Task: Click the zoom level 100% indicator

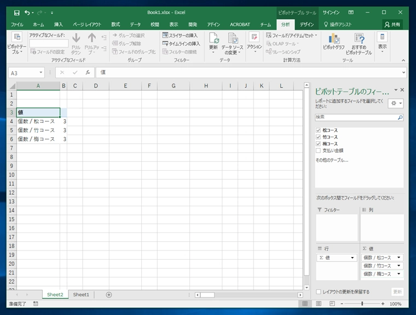Action: [395, 304]
